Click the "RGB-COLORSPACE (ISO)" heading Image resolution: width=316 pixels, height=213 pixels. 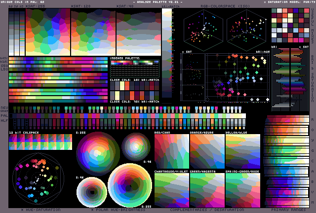tap(225, 6)
